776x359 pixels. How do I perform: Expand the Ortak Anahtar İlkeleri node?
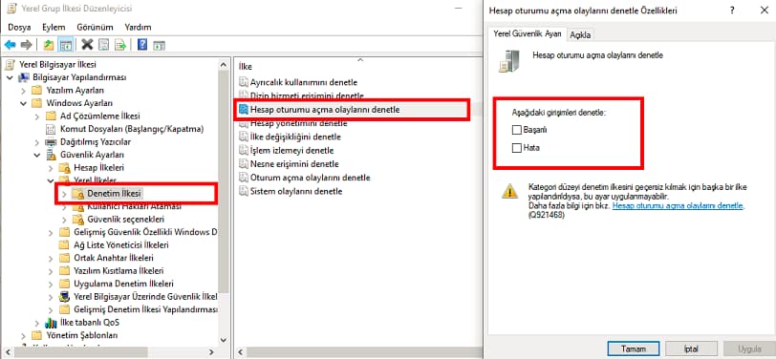coord(51,258)
